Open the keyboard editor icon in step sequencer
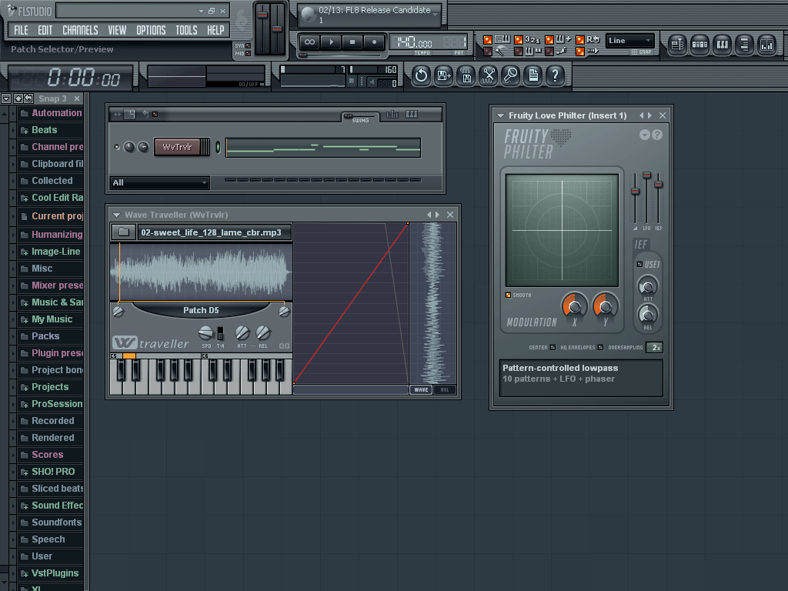788x591 pixels. 412,115
